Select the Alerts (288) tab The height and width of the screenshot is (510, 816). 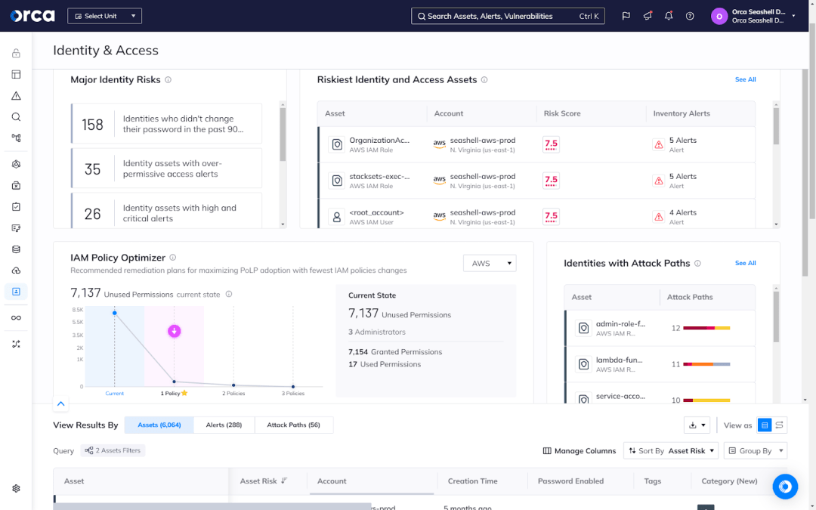(224, 425)
